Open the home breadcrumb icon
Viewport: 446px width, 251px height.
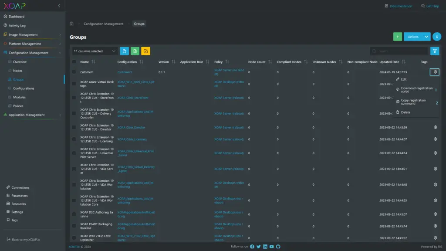point(71,24)
